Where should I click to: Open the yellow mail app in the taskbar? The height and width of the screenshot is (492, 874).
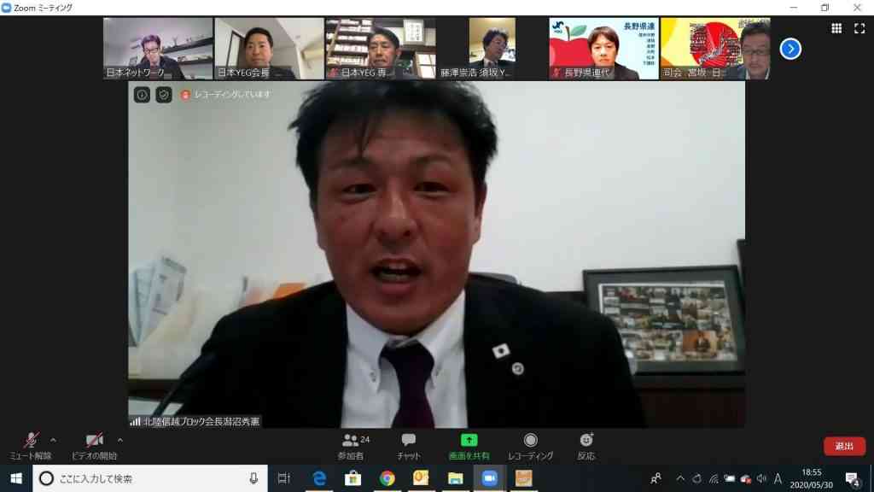click(421, 478)
